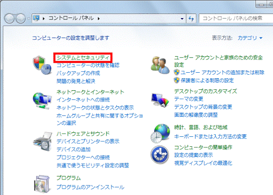Click コンピューターの状態を確認 link
This screenshot has height=195, width=273.
coord(88,65)
